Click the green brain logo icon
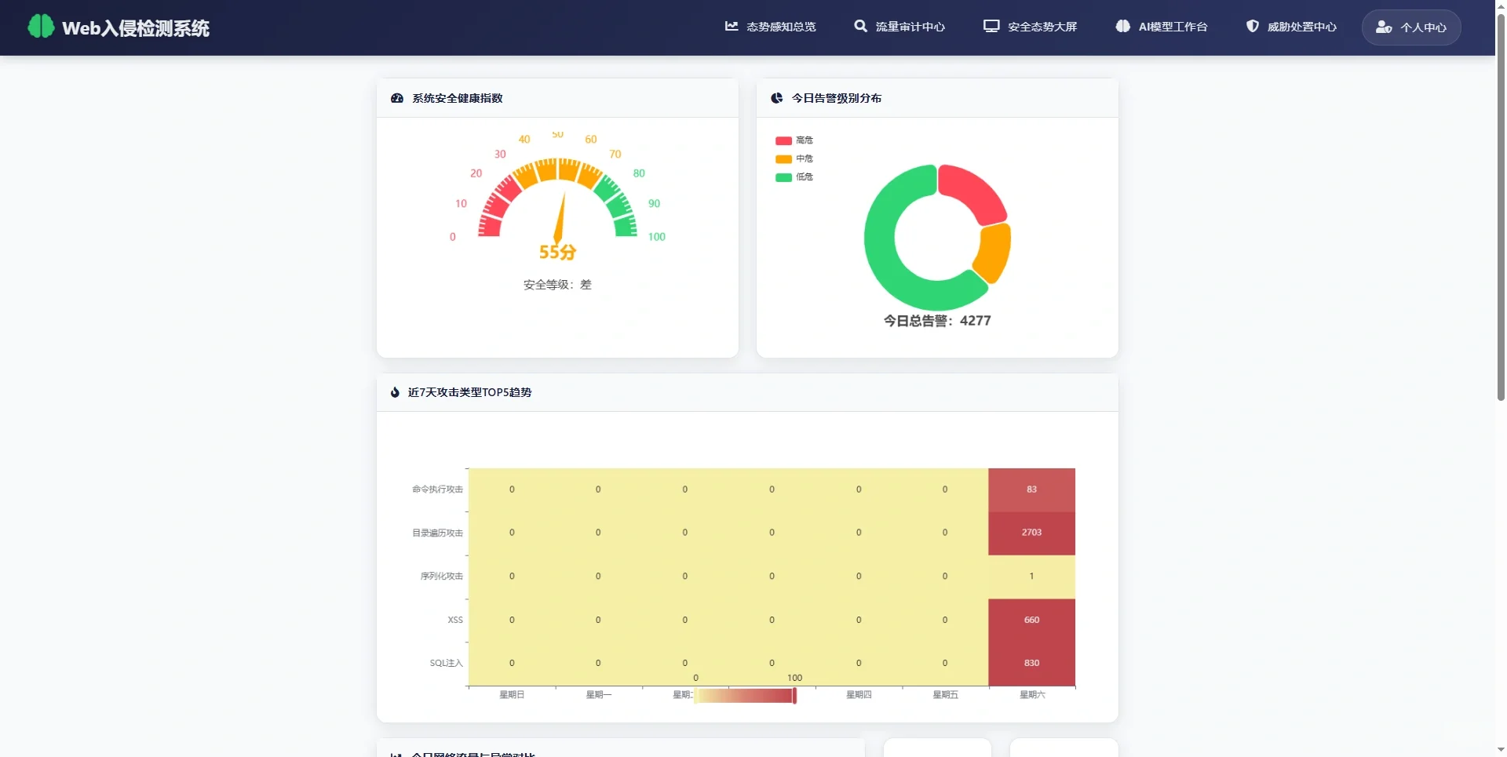The height and width of the screenshot is (757, 1507). coord(41,27)
